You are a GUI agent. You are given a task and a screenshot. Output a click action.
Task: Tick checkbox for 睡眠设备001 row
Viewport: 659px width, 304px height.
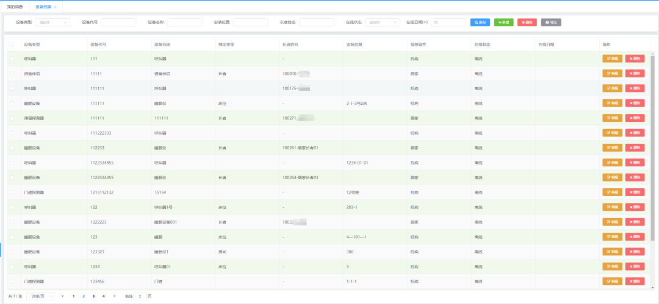(12, 222)
